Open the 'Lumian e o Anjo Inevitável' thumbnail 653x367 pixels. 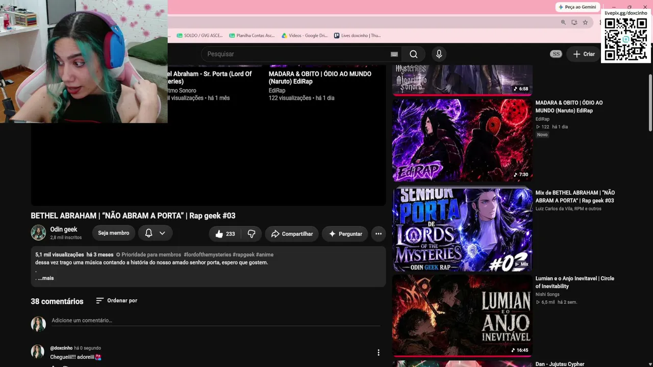[x=462, y=316]
